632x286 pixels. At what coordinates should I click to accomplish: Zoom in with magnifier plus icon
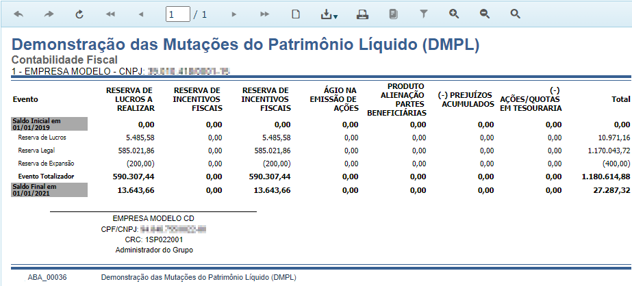[454, 14]
